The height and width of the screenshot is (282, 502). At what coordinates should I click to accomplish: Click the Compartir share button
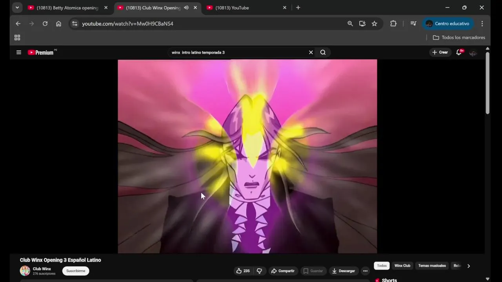pos(283,271)
